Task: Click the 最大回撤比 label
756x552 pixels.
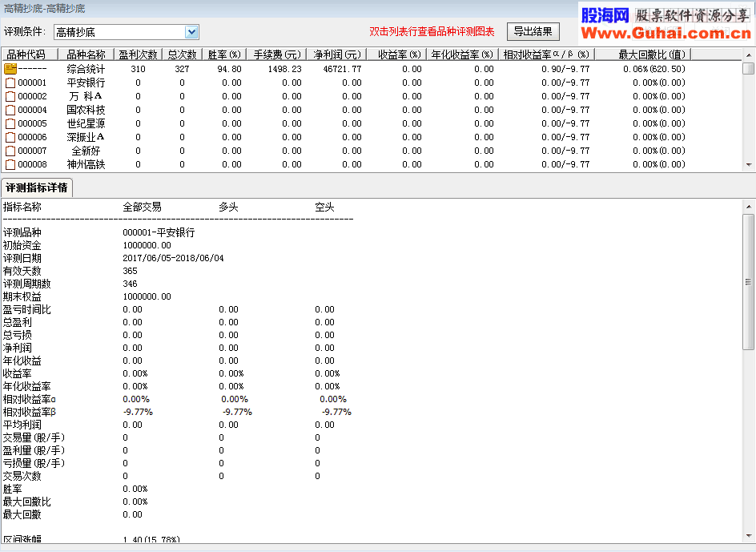Action: (27, 502)
